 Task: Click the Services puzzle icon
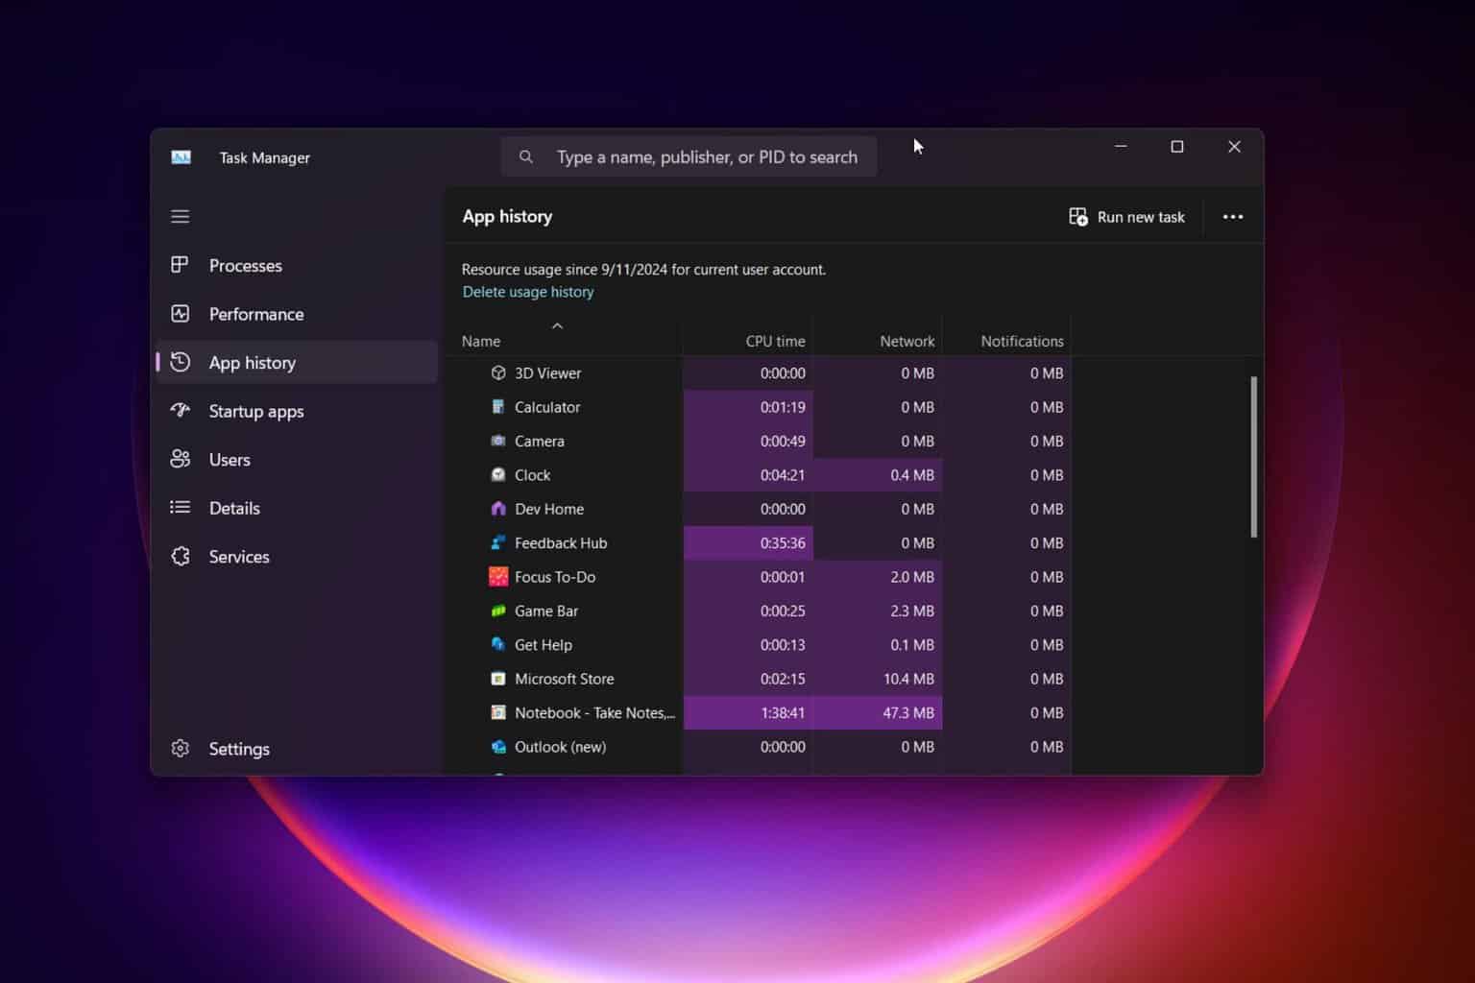180,556
